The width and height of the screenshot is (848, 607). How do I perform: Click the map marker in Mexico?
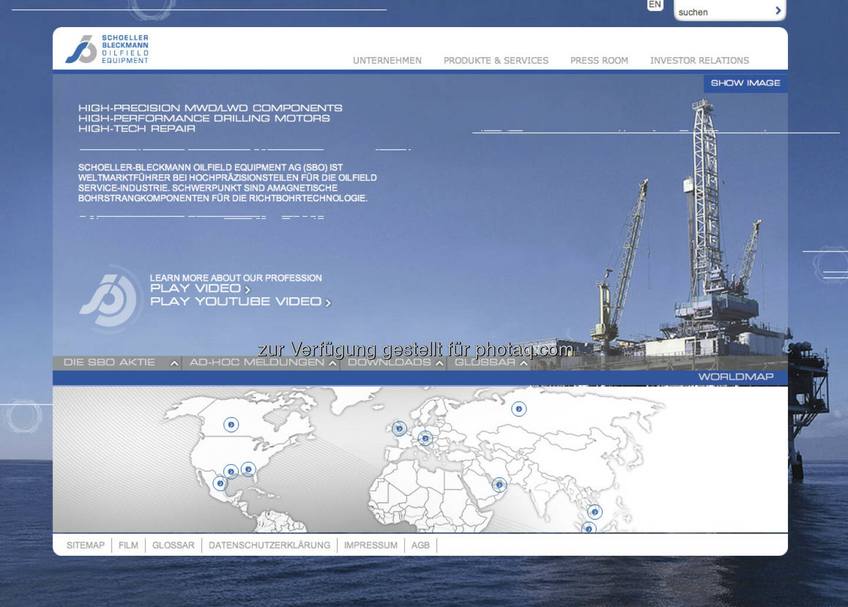220,483
